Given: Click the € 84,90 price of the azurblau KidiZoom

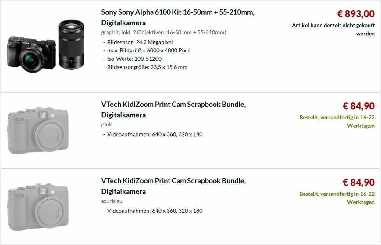Looking at the screenshot, I should (358, 183).
